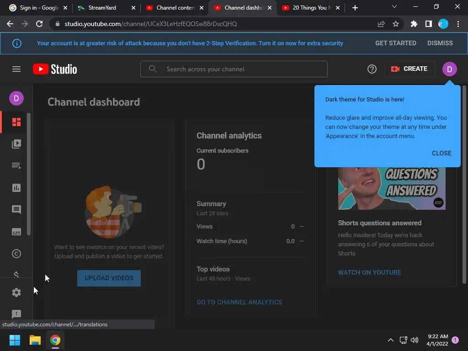Click the page vertical scrollbar
The image size is (468, 351).
(x=464, y=184)
